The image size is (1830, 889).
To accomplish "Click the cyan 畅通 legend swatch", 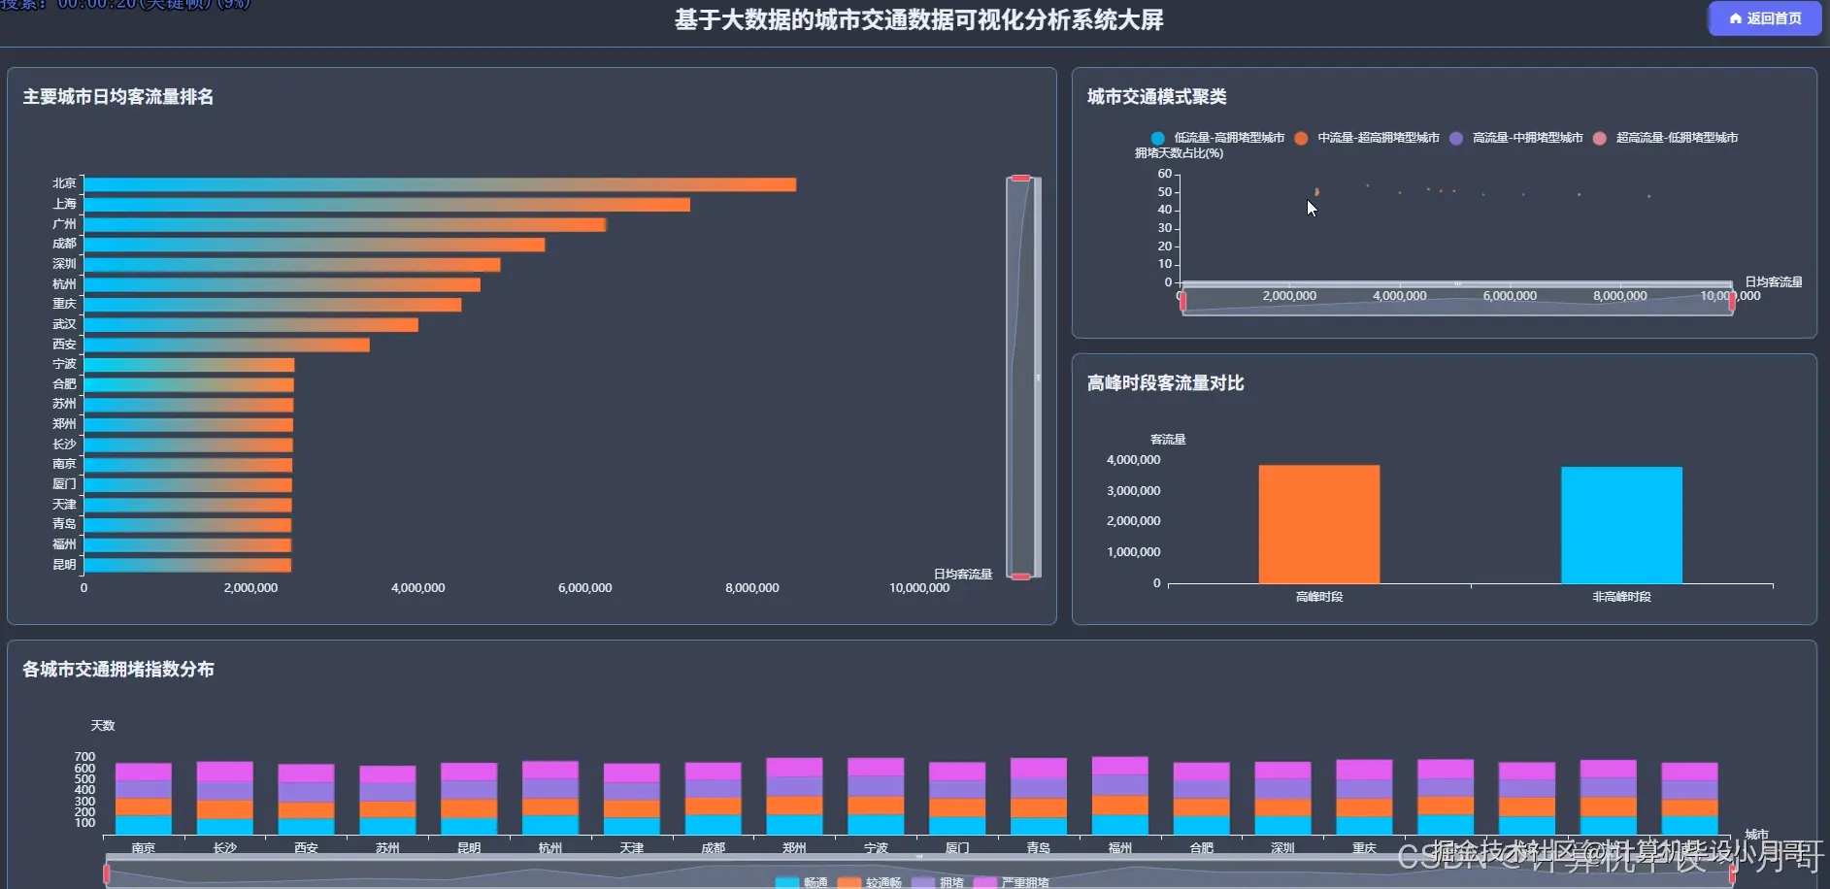I will click(x=786, y=882).
